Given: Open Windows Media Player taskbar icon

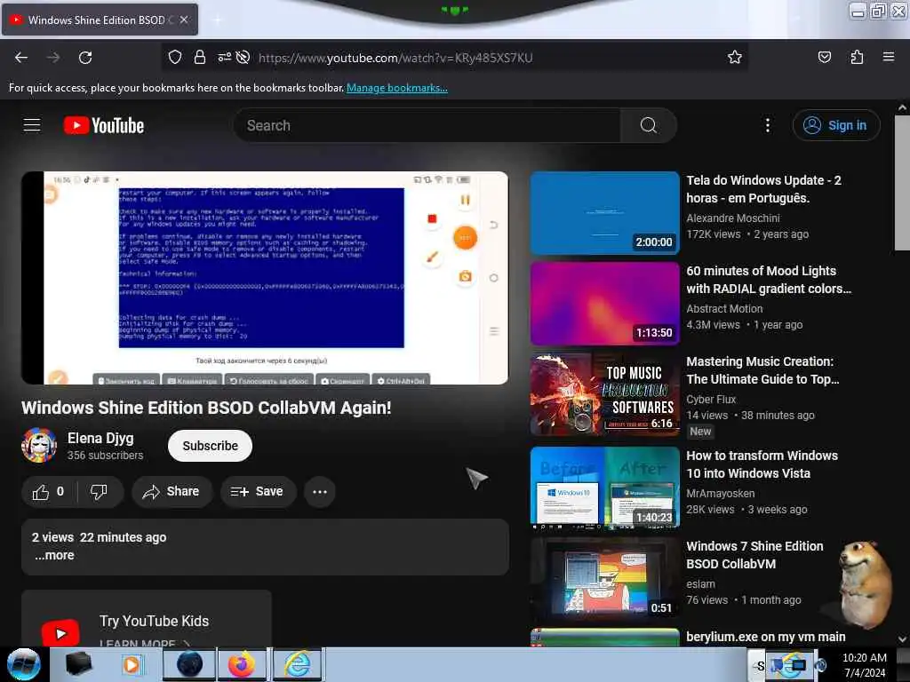Looking at the screenshot, I should (x=132, y=664).
